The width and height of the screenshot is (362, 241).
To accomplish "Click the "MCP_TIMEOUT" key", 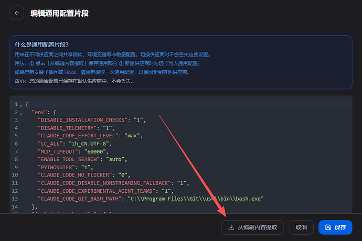I will pos(58,151).
